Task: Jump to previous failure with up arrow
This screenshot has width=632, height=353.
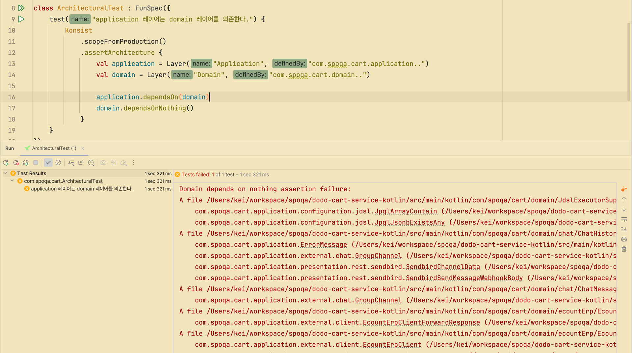Action: [x=624, y=200]
